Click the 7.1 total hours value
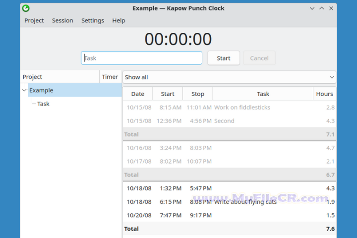This screenshot has width=357, height=238. point(330,134)
